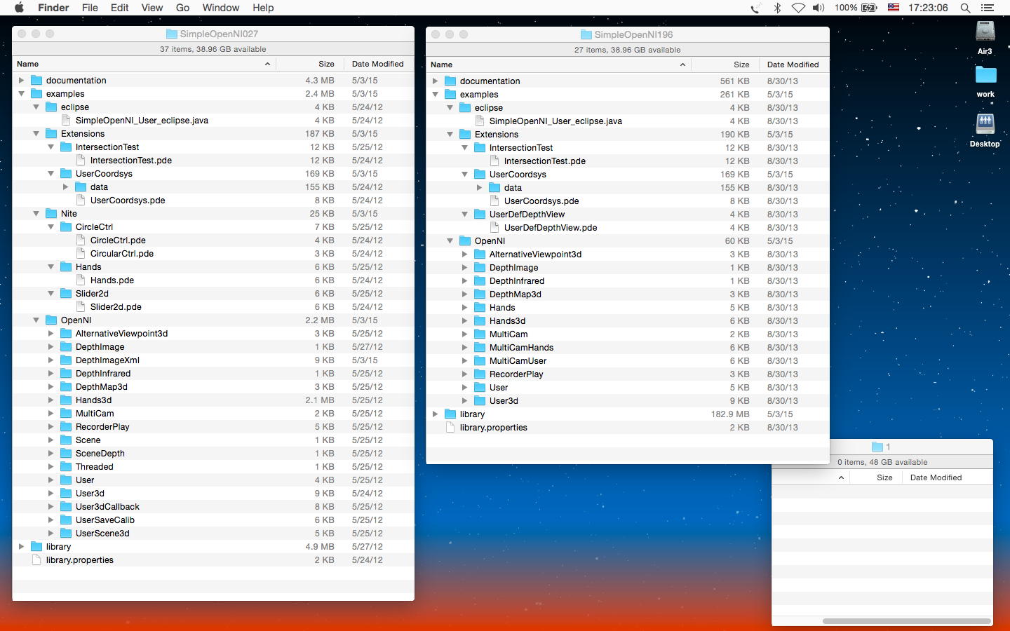Select the UserScene3d folder name in SimpleOpenNI027

(x=102, y=534)
